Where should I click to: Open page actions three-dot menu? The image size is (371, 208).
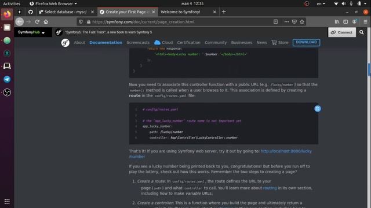286,22
